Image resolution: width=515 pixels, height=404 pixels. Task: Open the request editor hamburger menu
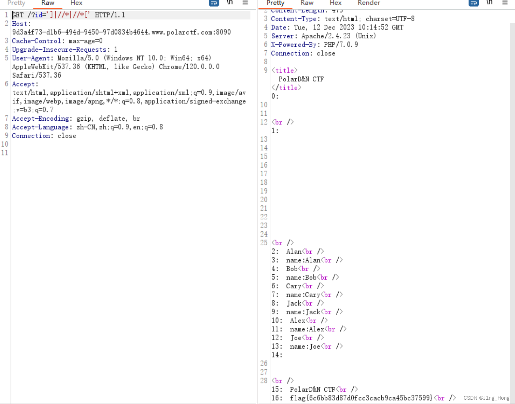[x=245, y=3]
